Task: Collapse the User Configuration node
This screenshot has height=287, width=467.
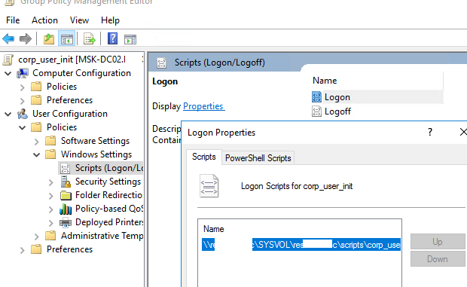Action: pos(8,114)
